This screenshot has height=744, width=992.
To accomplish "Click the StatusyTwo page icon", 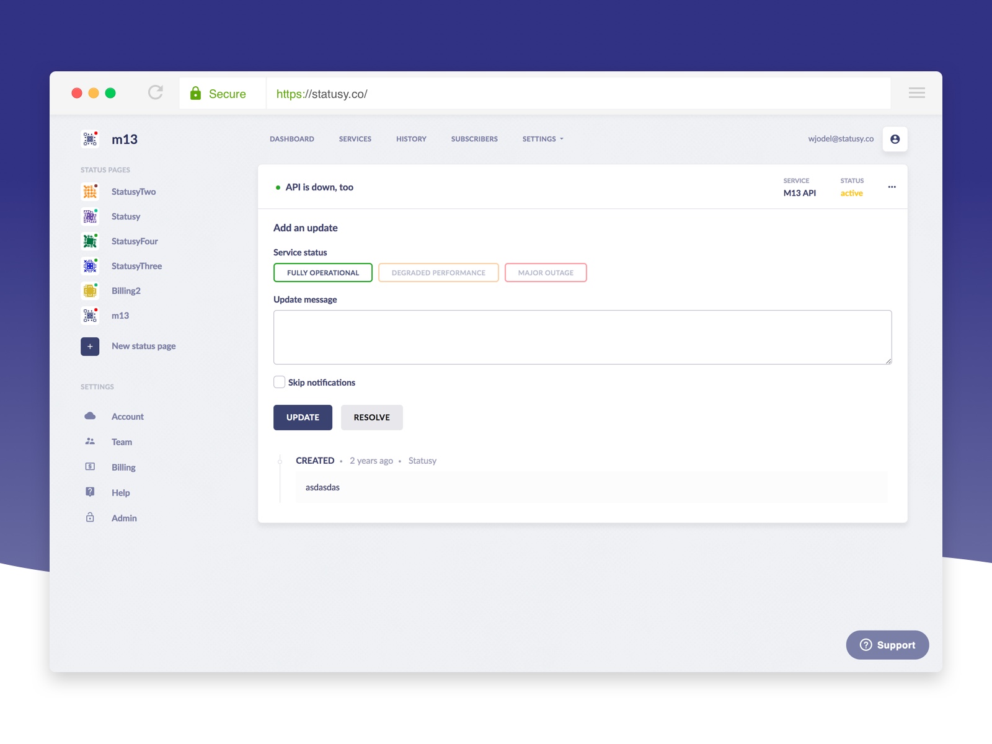I will click(x=91, y=192).
